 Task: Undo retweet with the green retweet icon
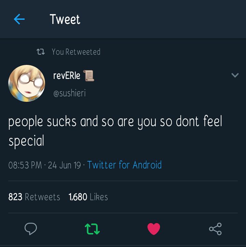[x=92, y=229]
